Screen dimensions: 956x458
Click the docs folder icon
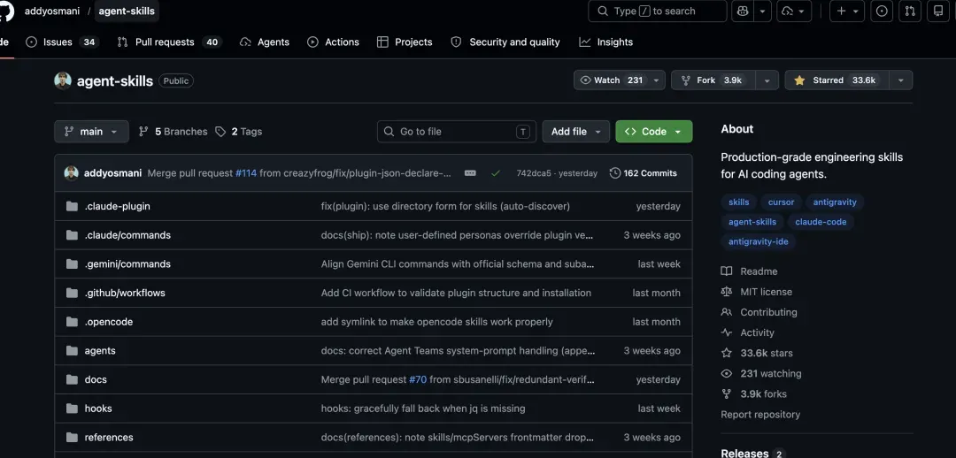72,379
